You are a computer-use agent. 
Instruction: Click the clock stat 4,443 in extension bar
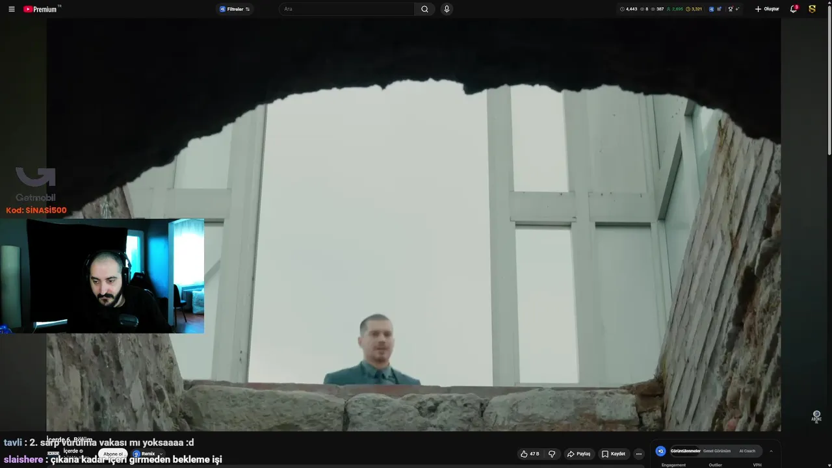tap(629, 9)
